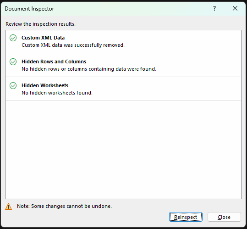Click the empty white area of the results list
This screenshot has width=247, height=229.
123,150
